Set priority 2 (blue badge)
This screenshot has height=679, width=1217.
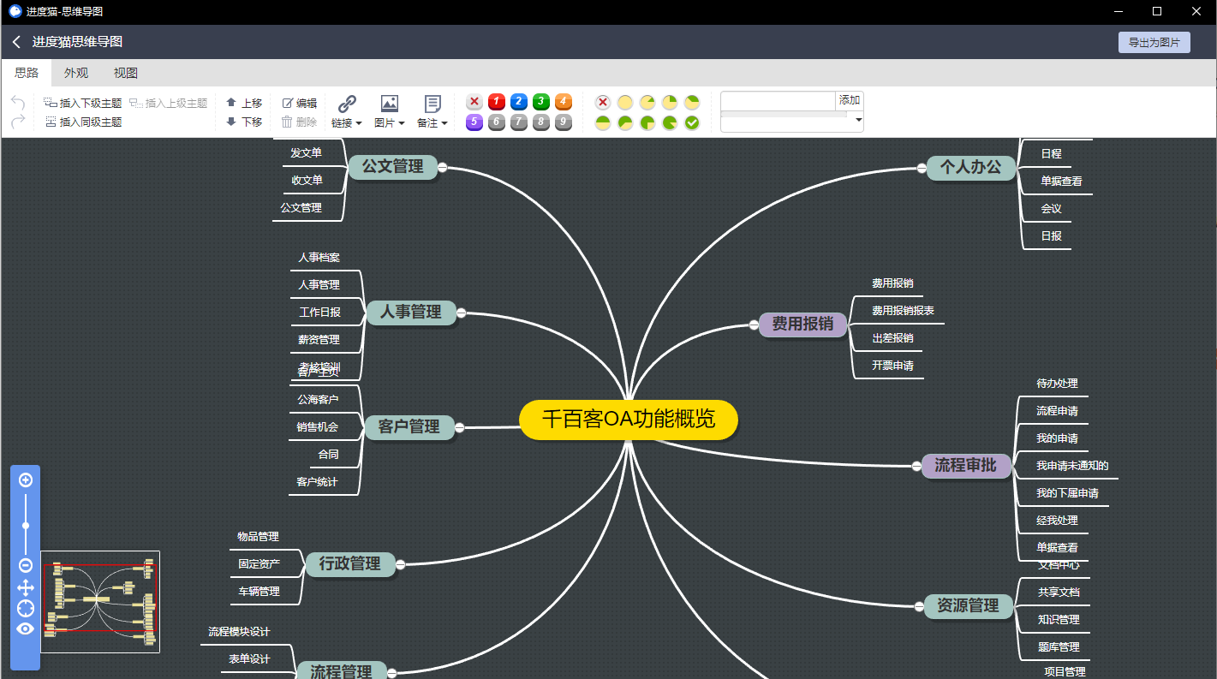519,102
